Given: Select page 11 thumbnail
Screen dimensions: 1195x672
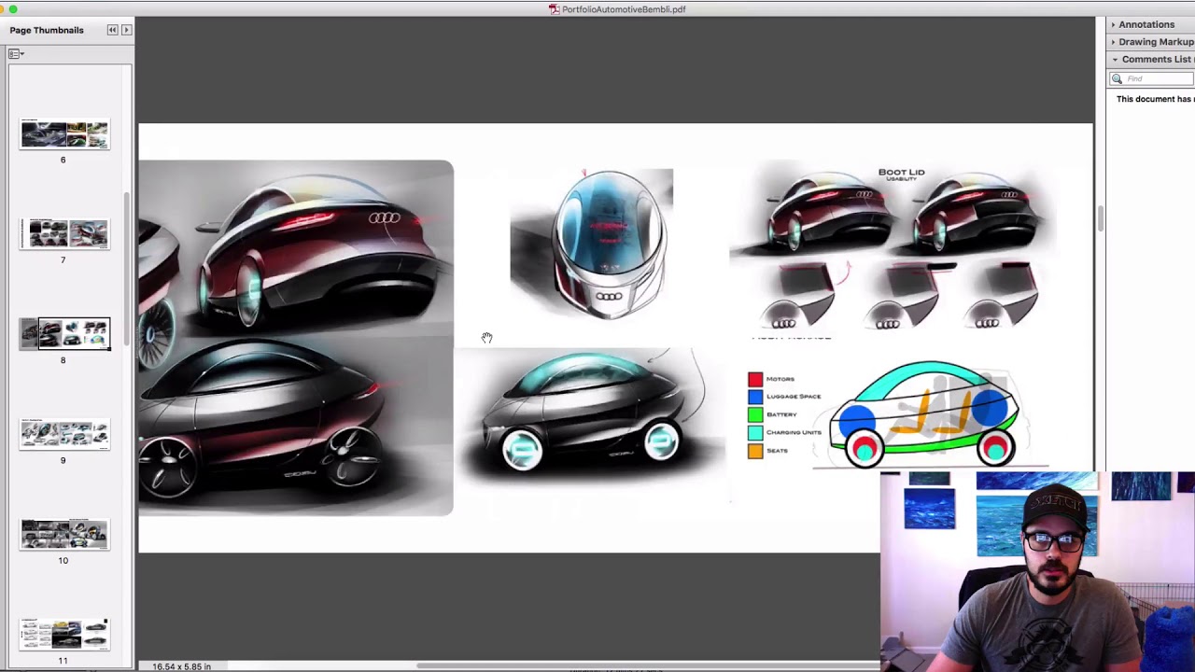Looking at the screenshot, I should pyautogui.click(x=64, y=634).
